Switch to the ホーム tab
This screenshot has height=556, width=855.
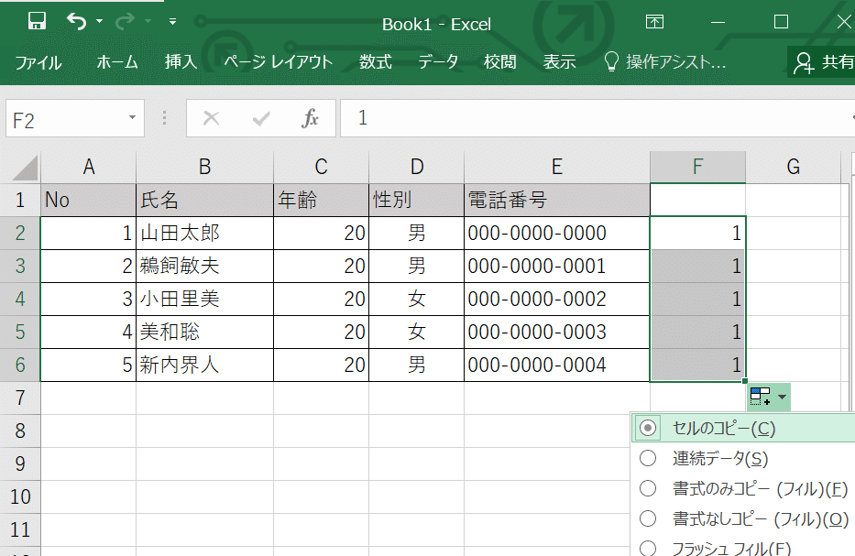coord(116,62)
